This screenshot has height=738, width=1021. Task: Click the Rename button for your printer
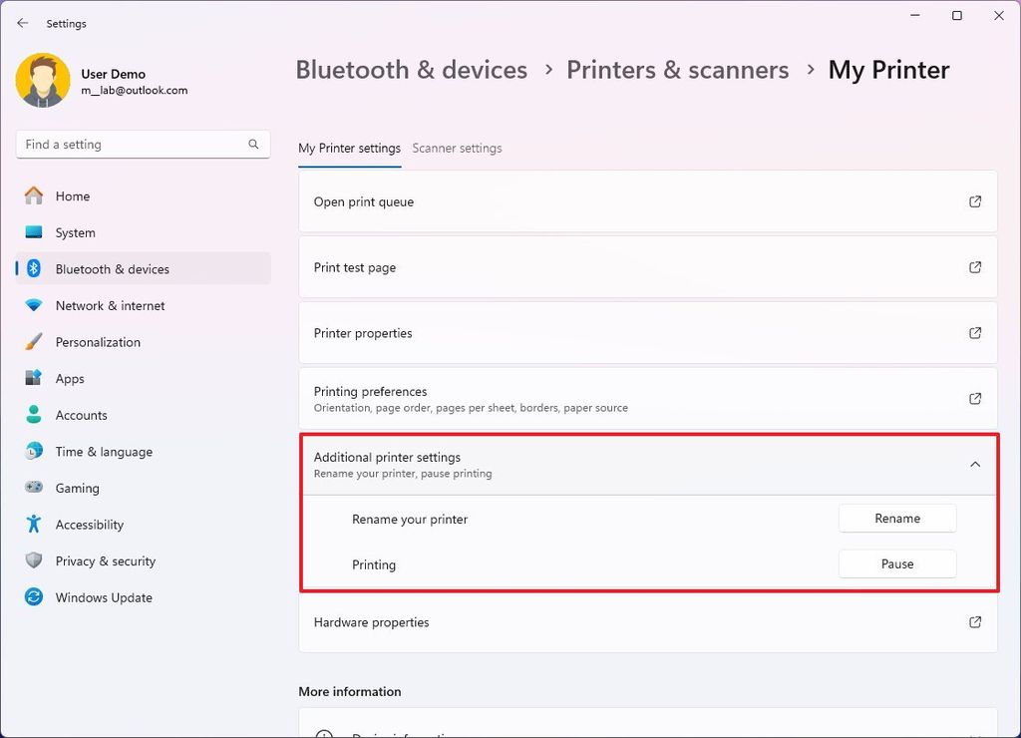[896, 518]
